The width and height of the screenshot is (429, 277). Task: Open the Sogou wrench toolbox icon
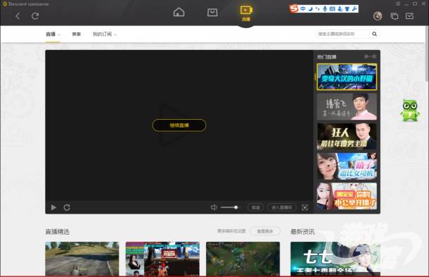[354, 8]
